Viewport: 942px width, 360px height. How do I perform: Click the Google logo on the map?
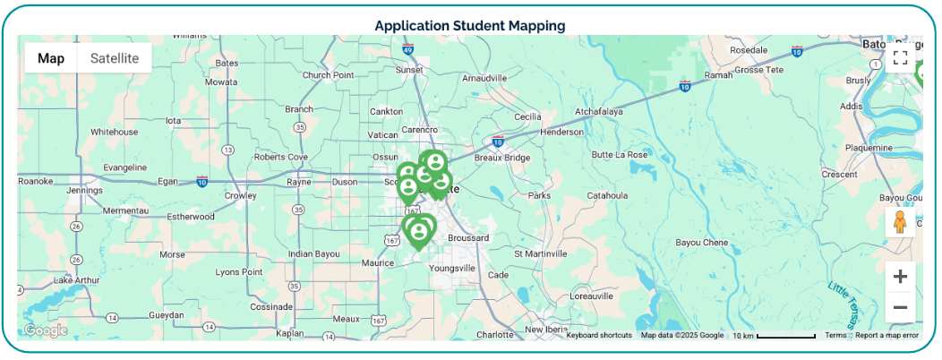tap(45, 330)
